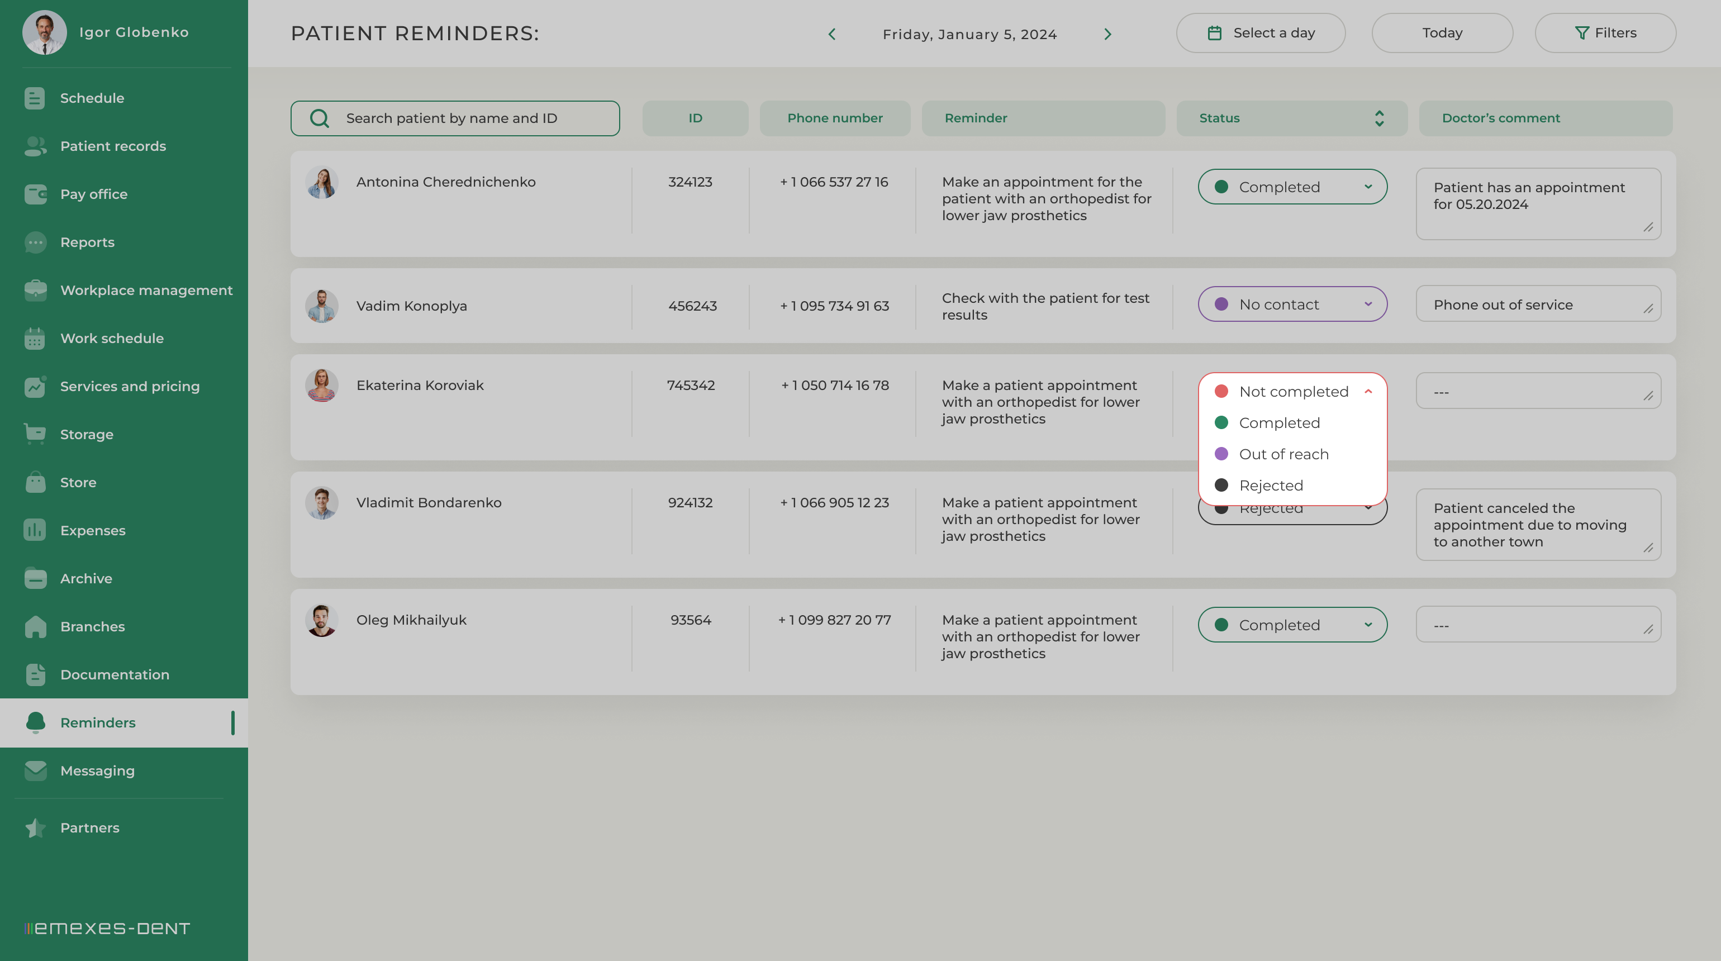1721x961 pixels.
Task: Open the Schedule sidebar icon
Action: click(x=35, y=98)
